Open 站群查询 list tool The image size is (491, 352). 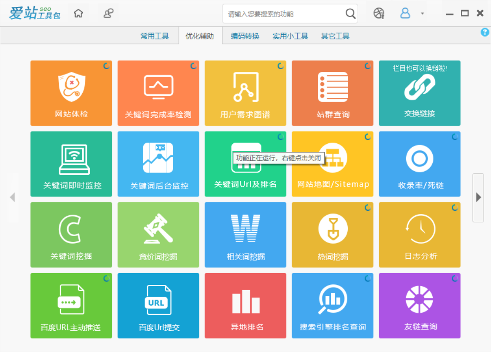pyautogui.click(x=332, y=93)
